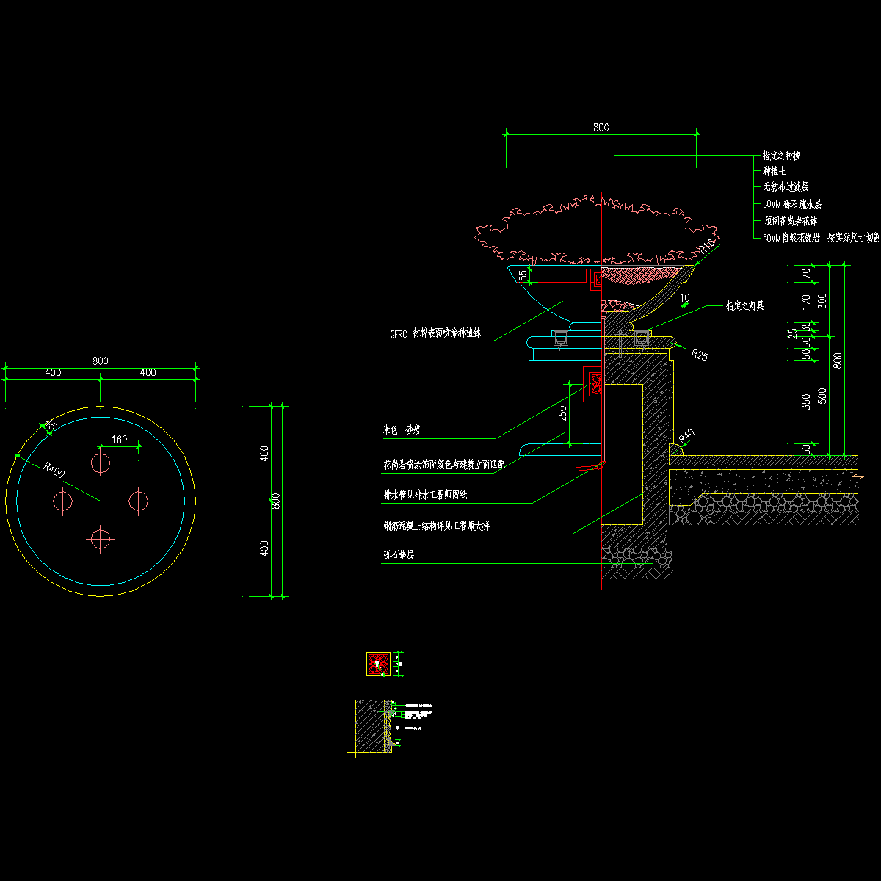Select the bottom circle hole in plan

click(101, 539)
